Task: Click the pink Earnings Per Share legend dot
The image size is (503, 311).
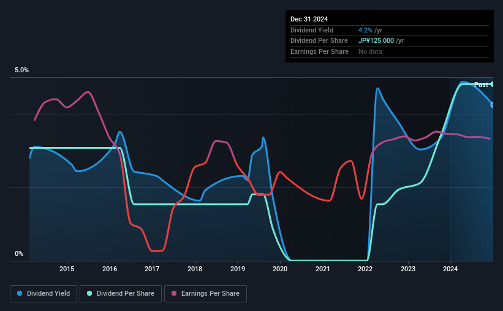Action: (x=174, y=293)
